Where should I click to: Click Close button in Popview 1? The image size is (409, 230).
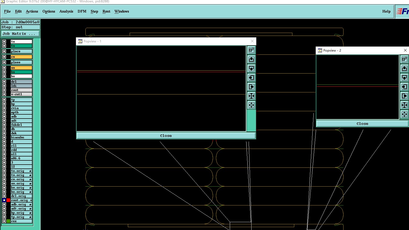[x=166, y=136]
